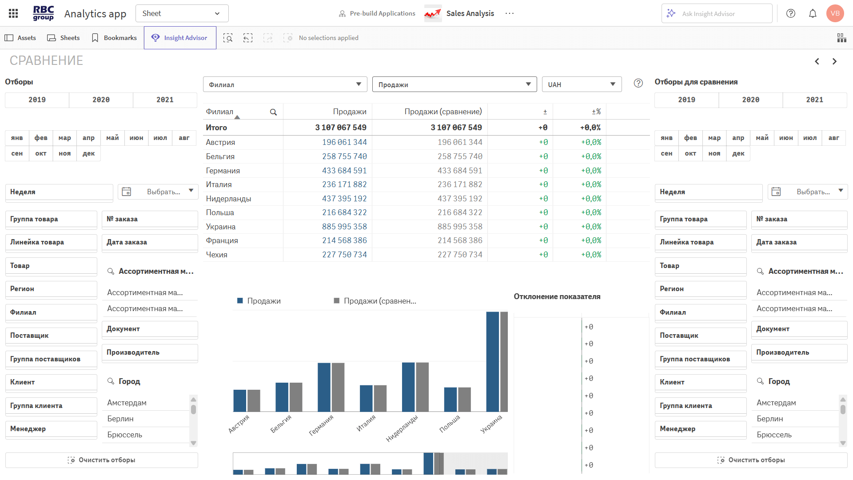Click the smart search selections icon
Image resolution: width=853 pixels, height=480 pixels.
(x=228, y=38)
